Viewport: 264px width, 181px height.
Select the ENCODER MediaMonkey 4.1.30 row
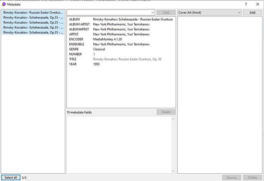tap(121, 39)
